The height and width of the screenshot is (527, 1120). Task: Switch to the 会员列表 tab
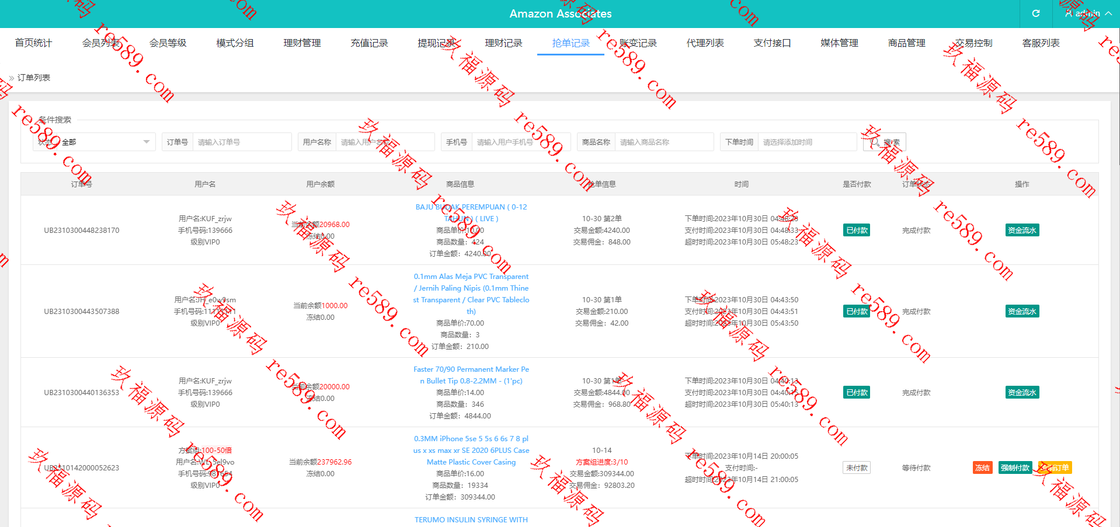click(100, 43)
